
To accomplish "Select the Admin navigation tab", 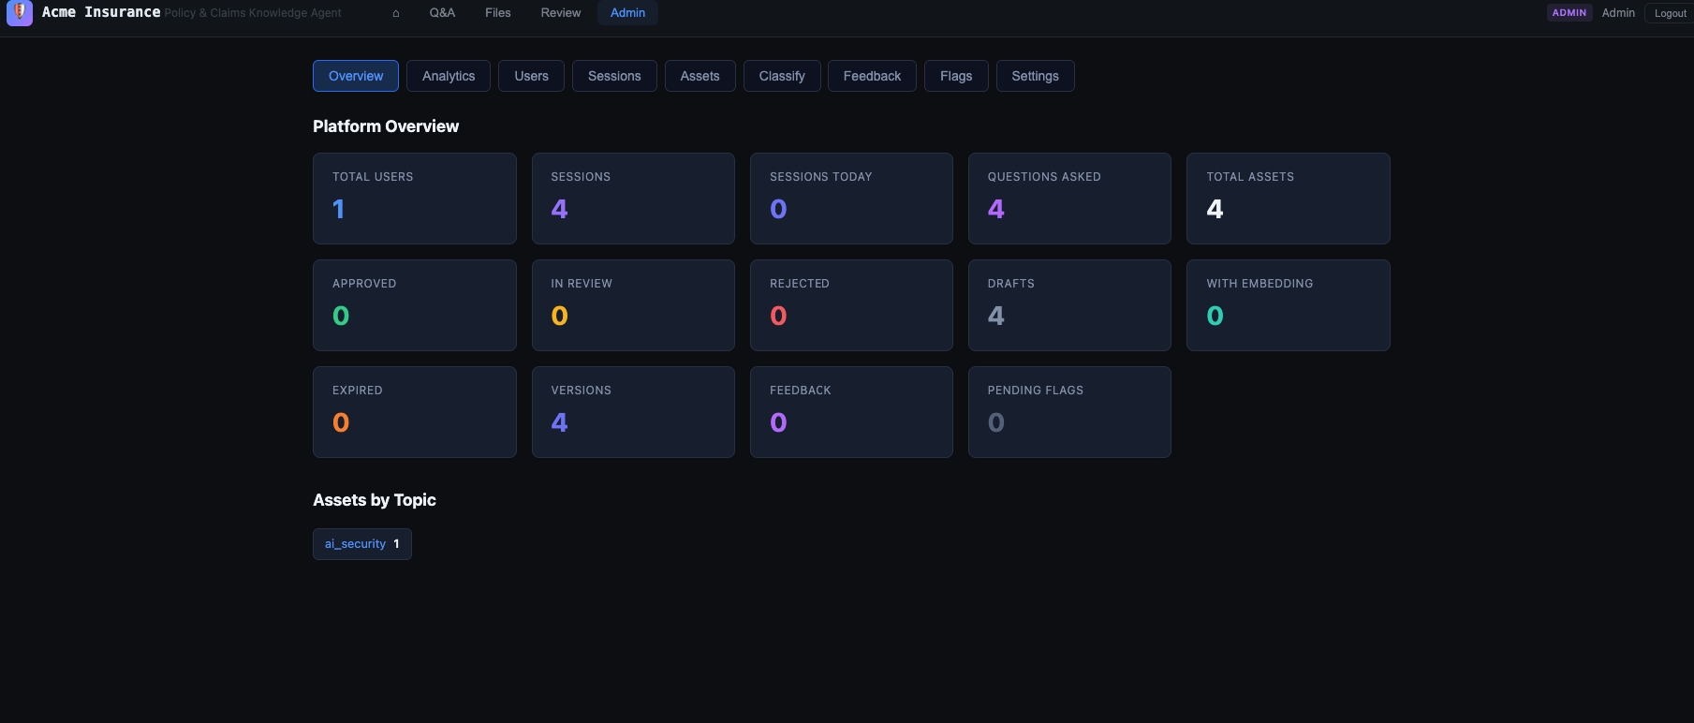I will [x=627, y=13].
